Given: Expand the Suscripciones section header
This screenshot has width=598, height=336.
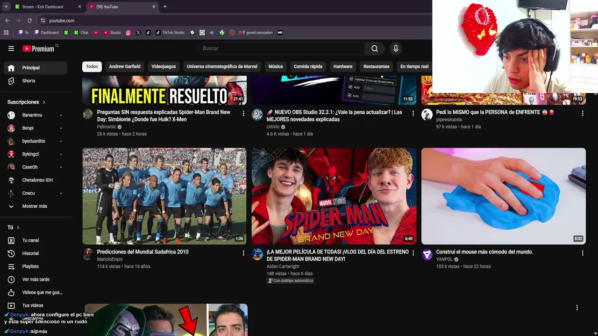Looking at the screenshot, I should click(27, 102).
